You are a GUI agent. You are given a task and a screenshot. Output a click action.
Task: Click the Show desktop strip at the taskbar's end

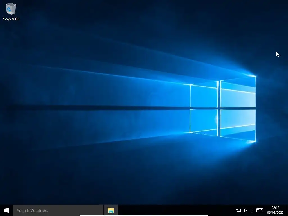pyautogui.click(x=287, y=210)
